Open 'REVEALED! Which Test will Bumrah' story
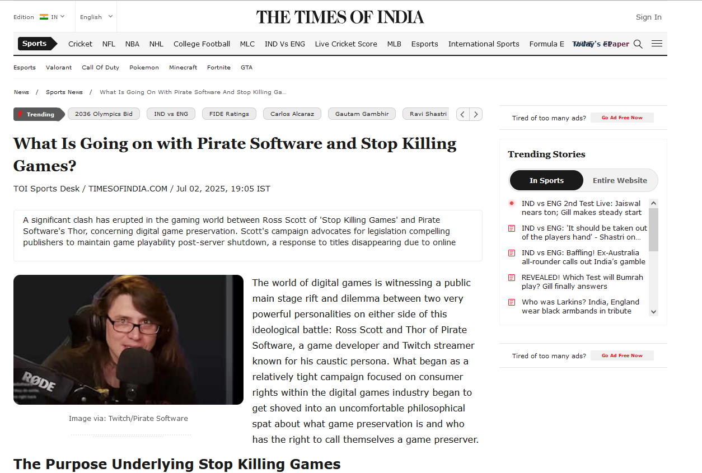 [x=582, y=282]
